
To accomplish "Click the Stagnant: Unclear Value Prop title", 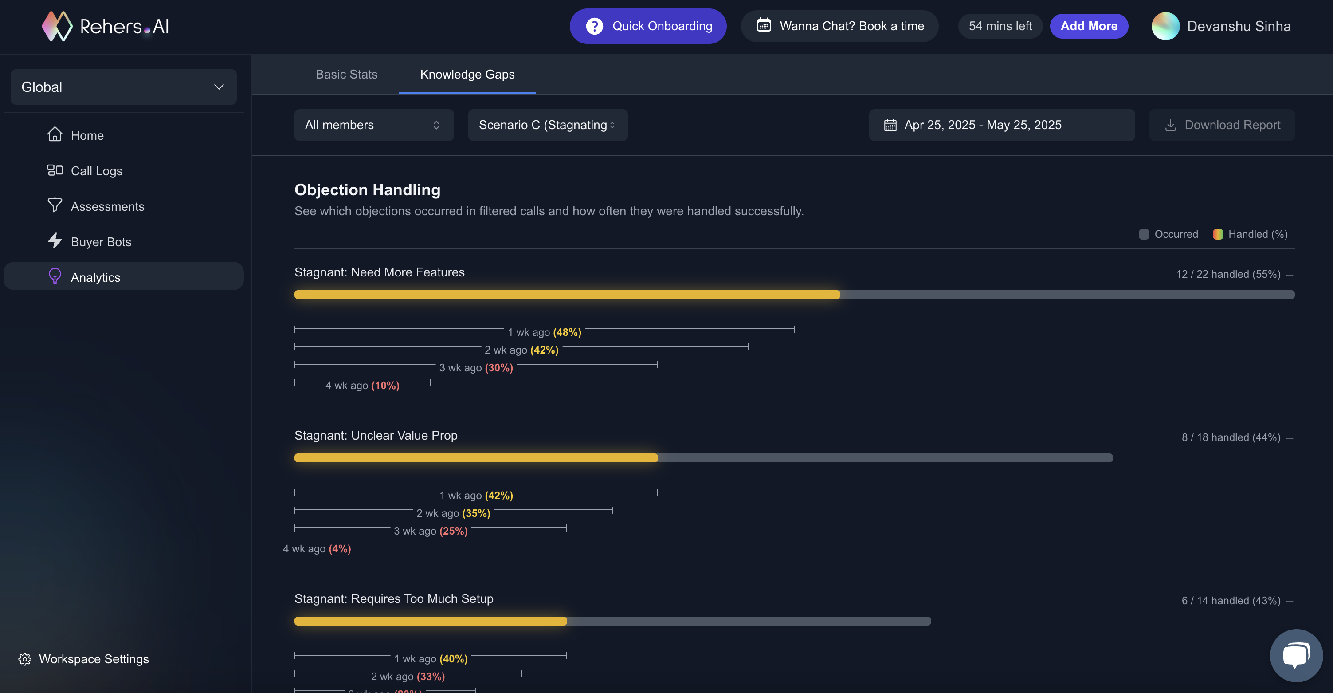I will 376,436.
